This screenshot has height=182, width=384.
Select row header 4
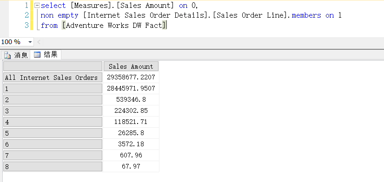click(53, 122)
